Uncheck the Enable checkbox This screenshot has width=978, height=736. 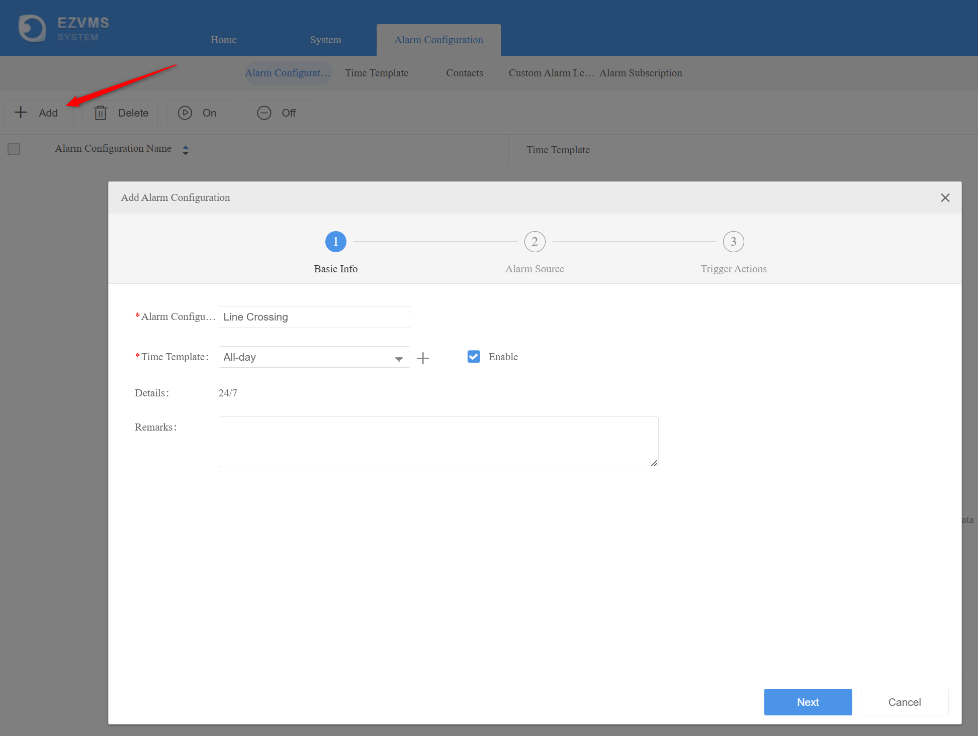pyautogui.click(x=474, y=356)
